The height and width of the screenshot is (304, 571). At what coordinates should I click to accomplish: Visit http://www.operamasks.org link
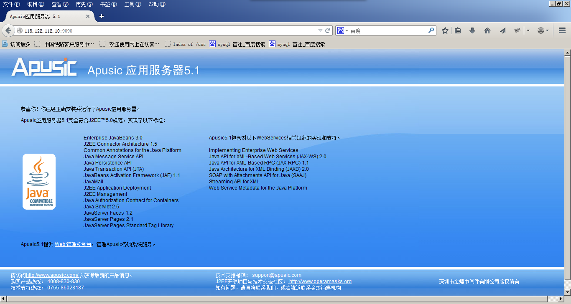click(320, 281)
